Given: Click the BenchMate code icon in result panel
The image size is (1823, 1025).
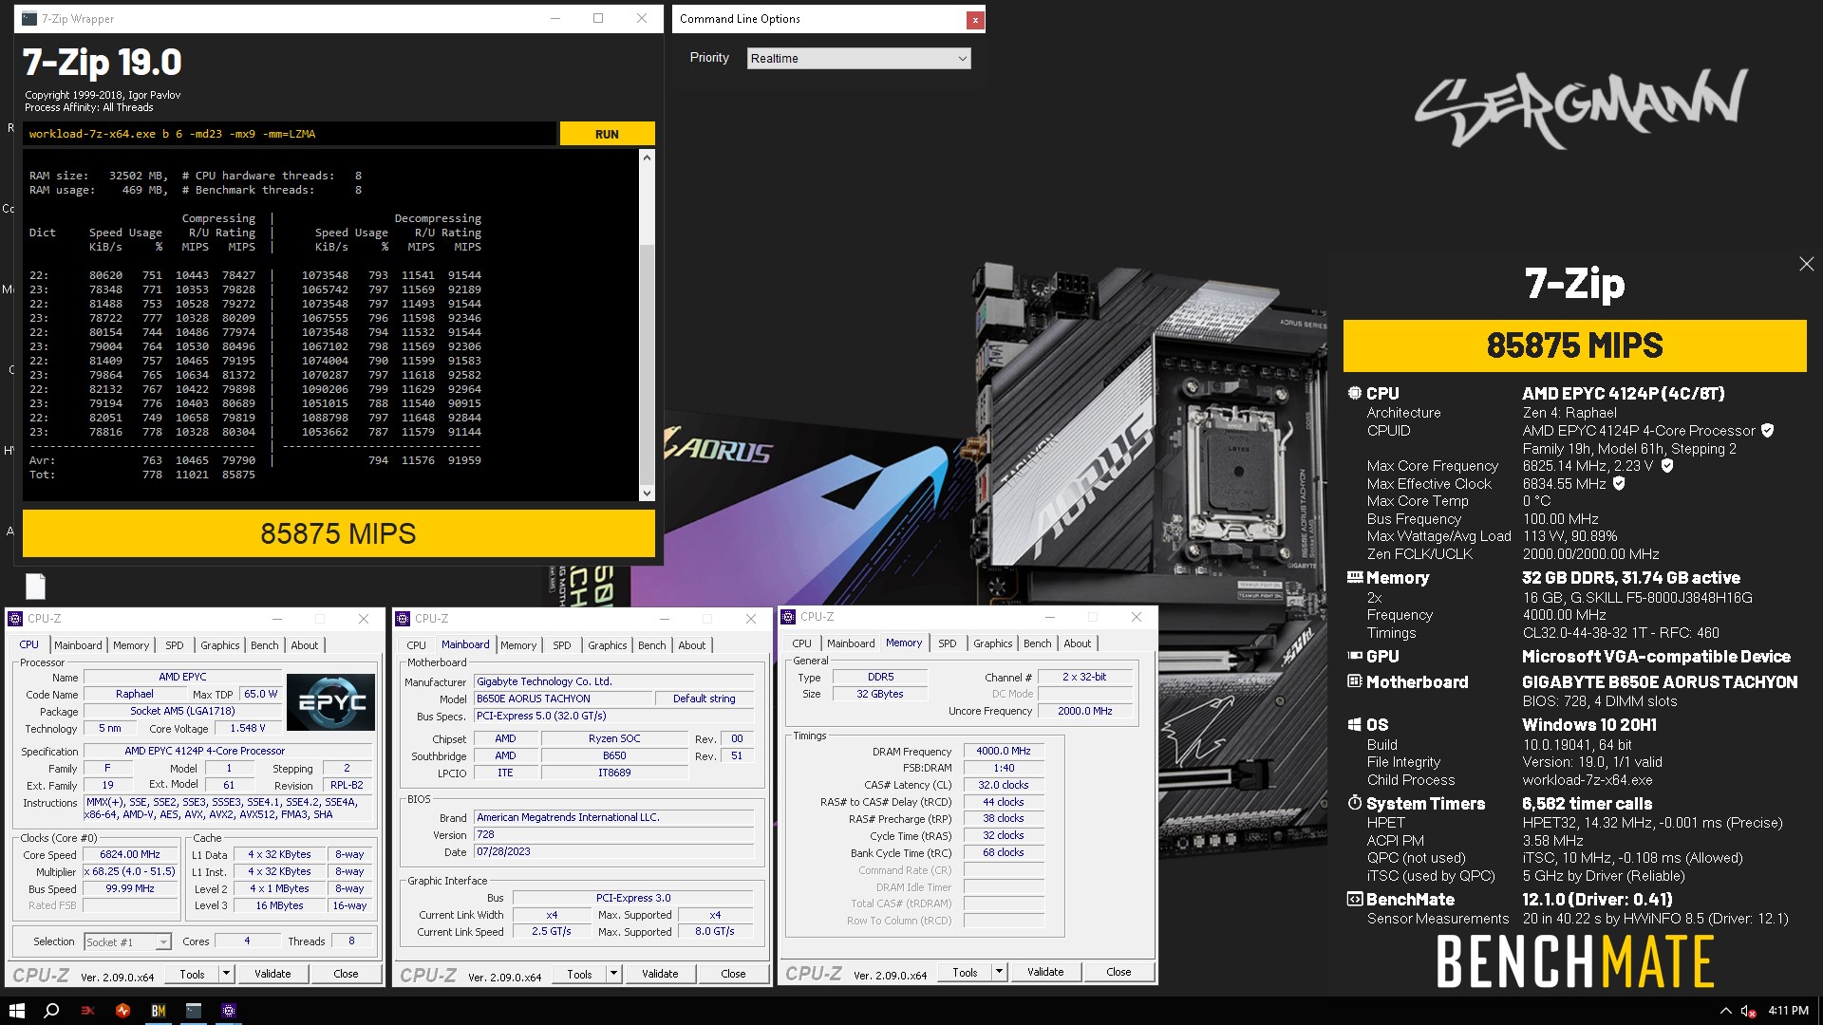Looking at the screenshot, I should pos(1355,899).
